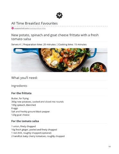
Task: Click the 300g new potatoes ingredient line
Action: (38, 102)
